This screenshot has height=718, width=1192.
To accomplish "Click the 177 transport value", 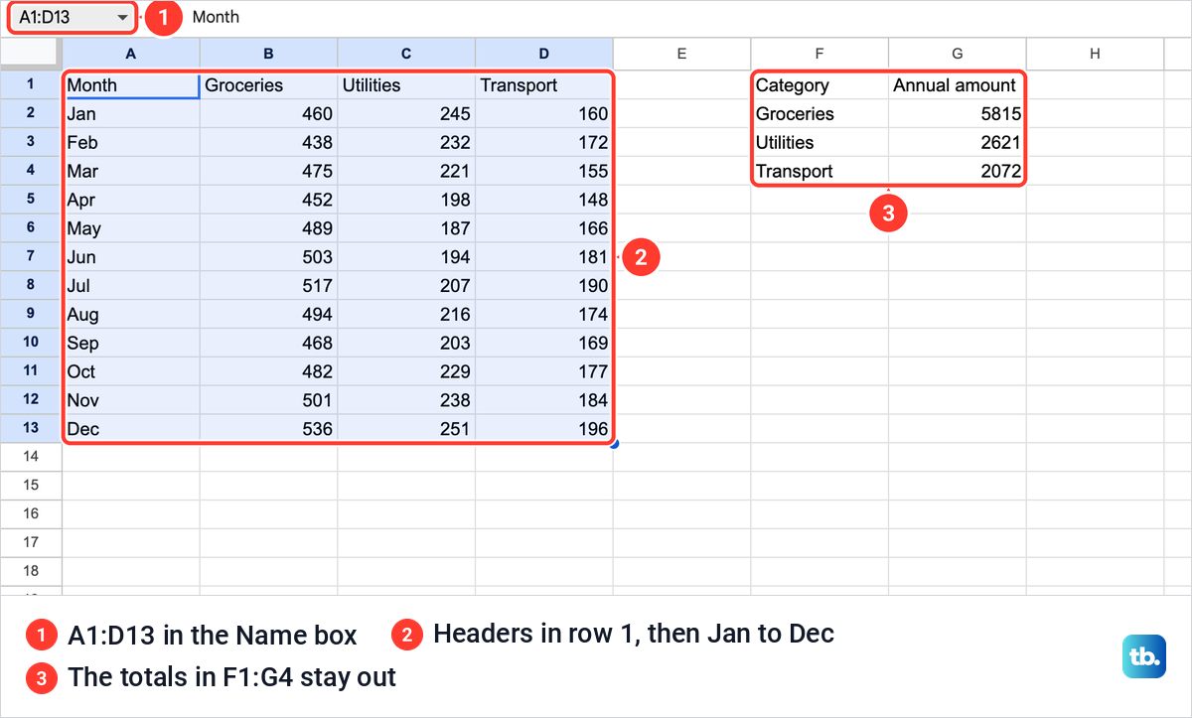I will pyautogui.click(x=544, y=371).
